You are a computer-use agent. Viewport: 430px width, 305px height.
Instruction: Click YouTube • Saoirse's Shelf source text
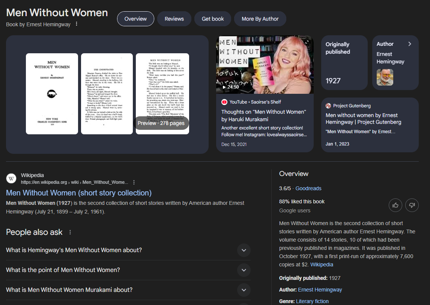(255, 102)
